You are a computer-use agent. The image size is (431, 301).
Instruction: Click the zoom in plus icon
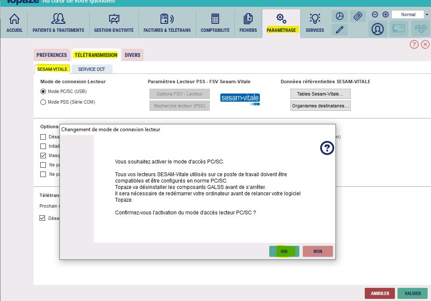(x=386, y=14)
